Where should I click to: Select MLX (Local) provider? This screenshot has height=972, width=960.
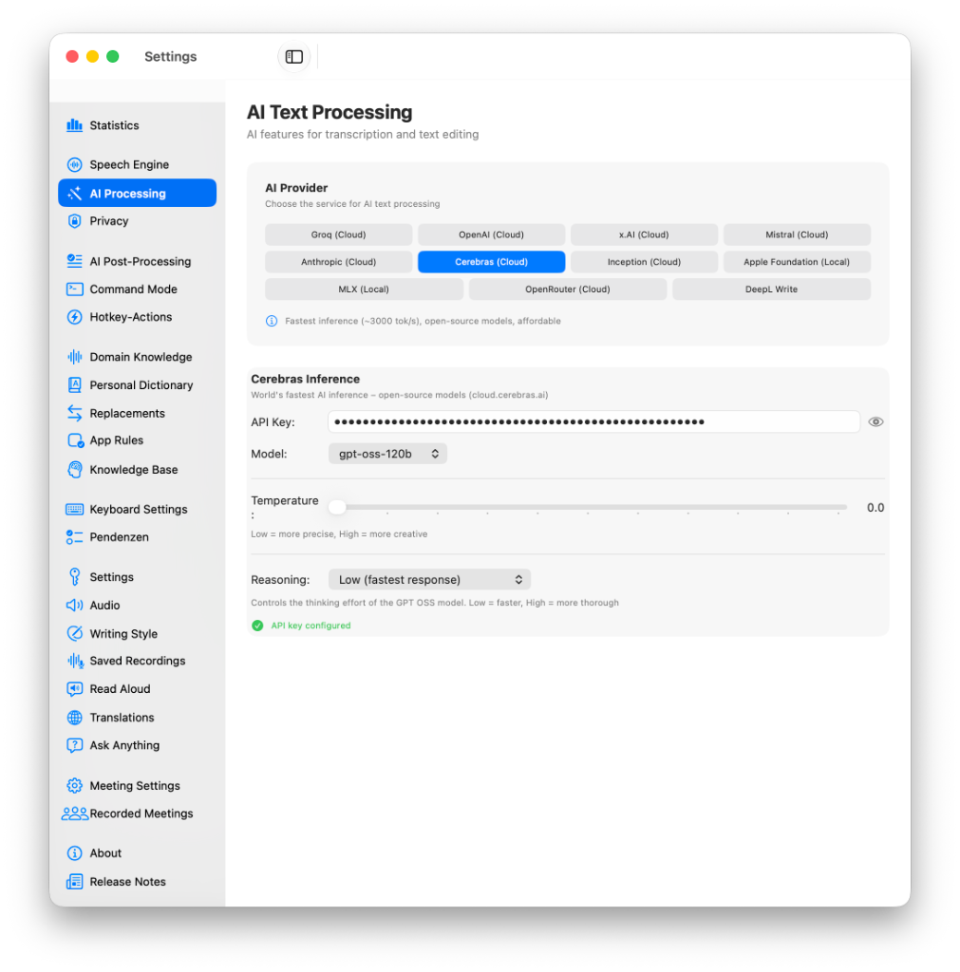[x=364, y=290]
